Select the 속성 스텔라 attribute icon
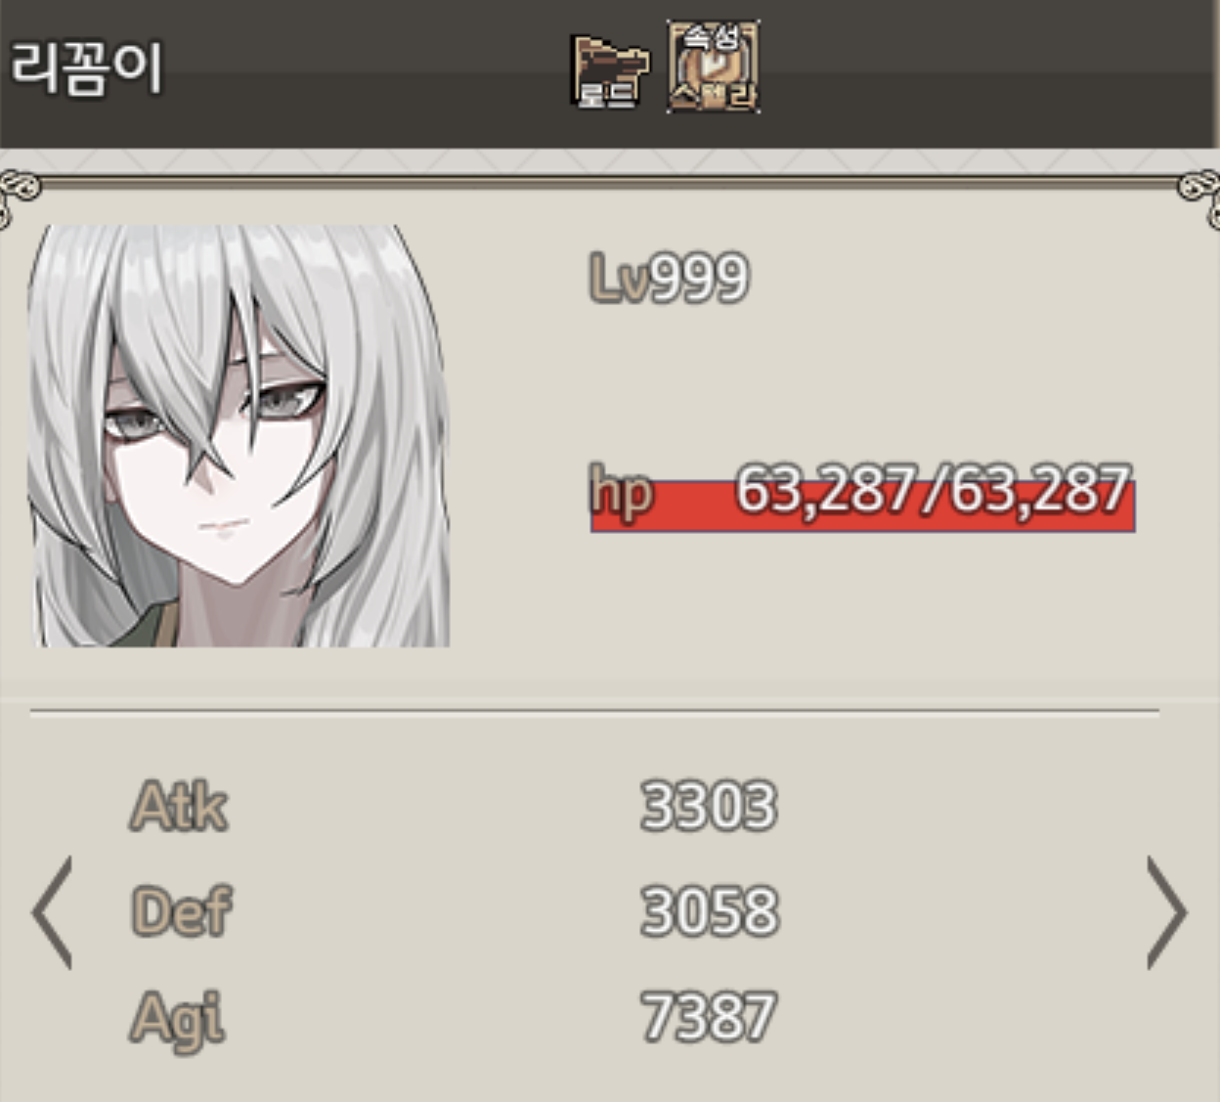Image resolution: width=1220 pixels, height=1102 pixels. click(x=714, y=66)
